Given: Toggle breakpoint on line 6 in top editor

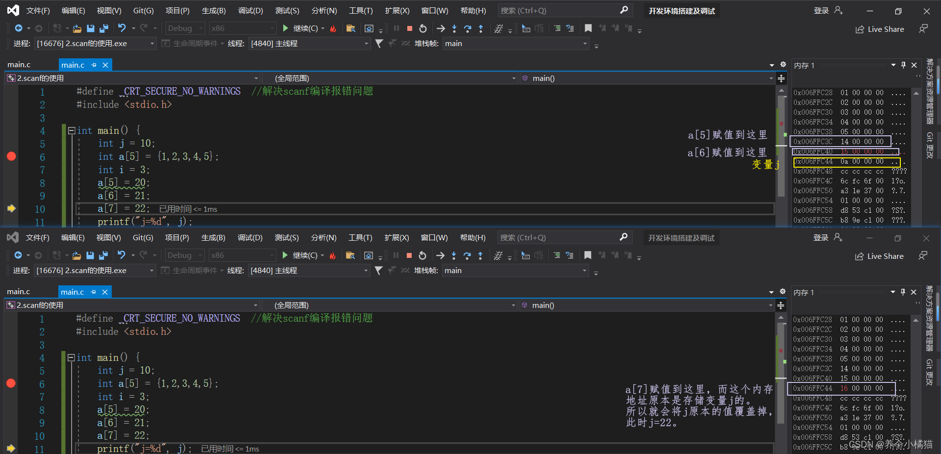Looking at the screenshot, I should (12, 156).
